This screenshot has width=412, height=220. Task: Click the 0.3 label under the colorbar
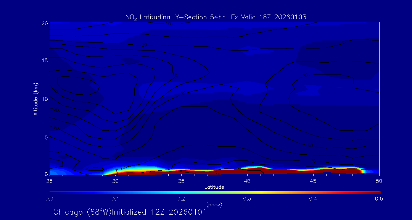click(247, 199)
